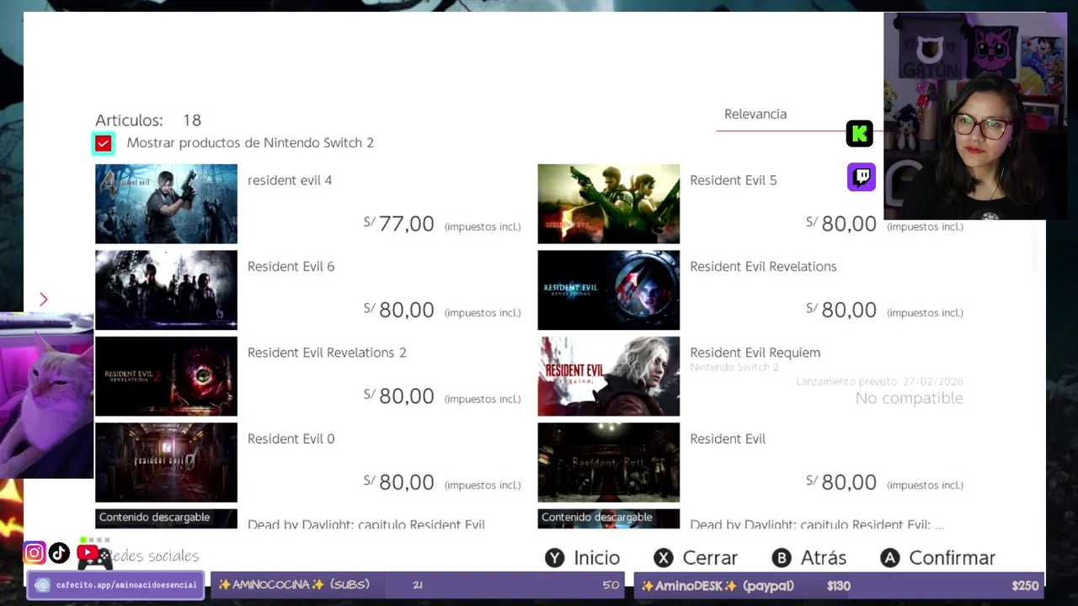Open Resident Evil 6 cover thumbnail
Image resolution: width=1078 pixels, height=606 pixels.
click(166, 290)
